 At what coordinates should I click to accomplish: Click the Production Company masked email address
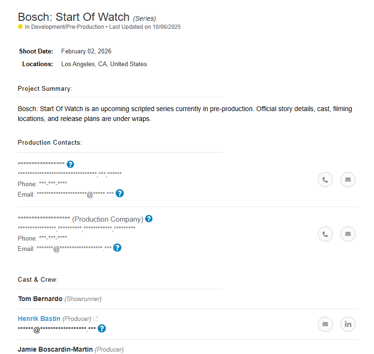click(x=74, y=249)
